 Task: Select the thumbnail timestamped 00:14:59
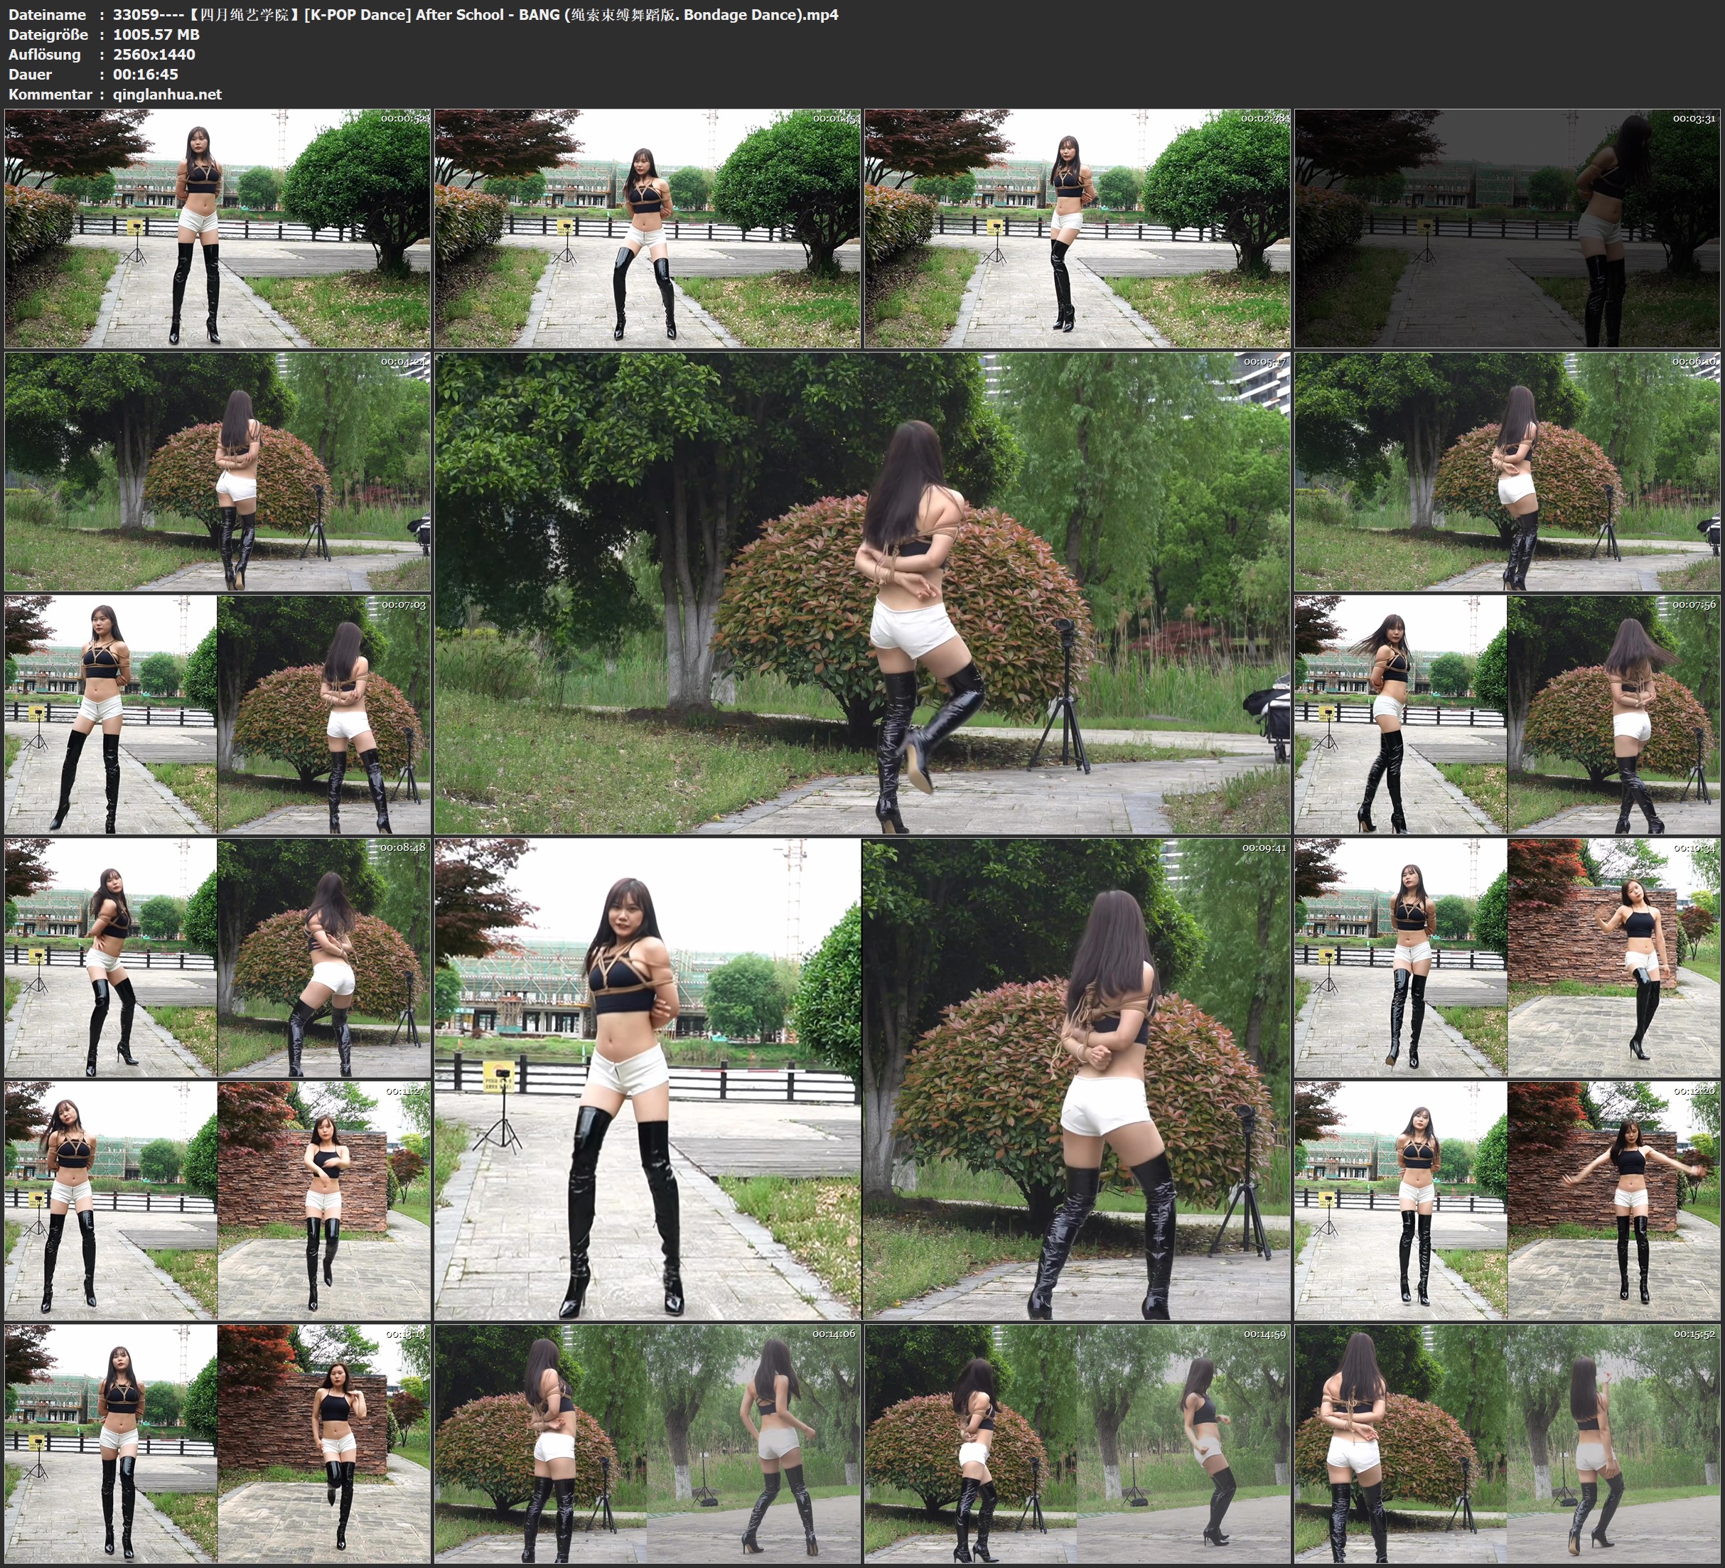coord(1078,1444)
